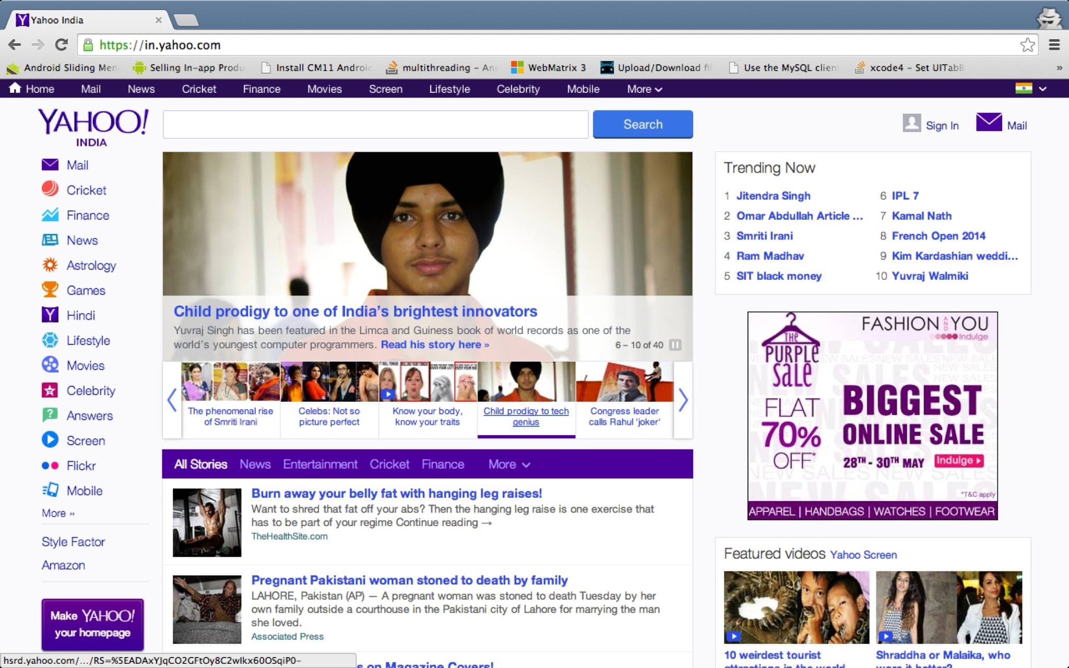Image resolution: width=1069 pixels, height=668 pixels.
Task: Open Chrome hamburger menu
Action: [x=1054, y=45]
